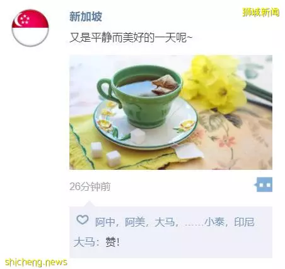Tap the comment box pointer triangle
This screenshot has height=269, width=285.
click(90, 204)
